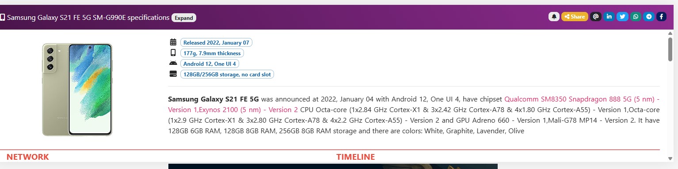The height and width of the screenshot is (169, 678).
Task: Click the notification bell icon
Action: [554, 17]
